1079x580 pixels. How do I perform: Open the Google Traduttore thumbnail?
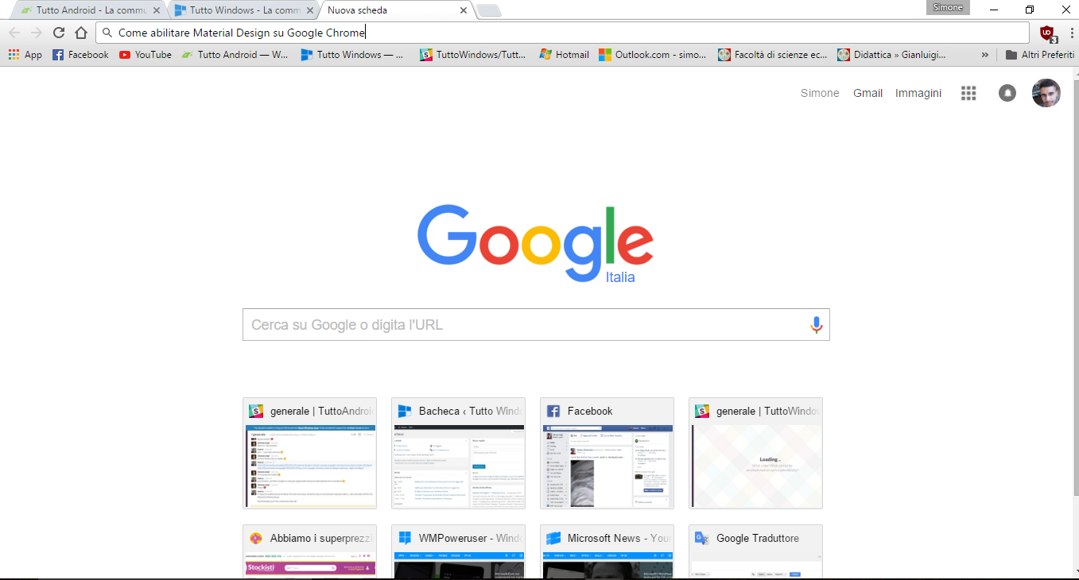tap(755, 551)
